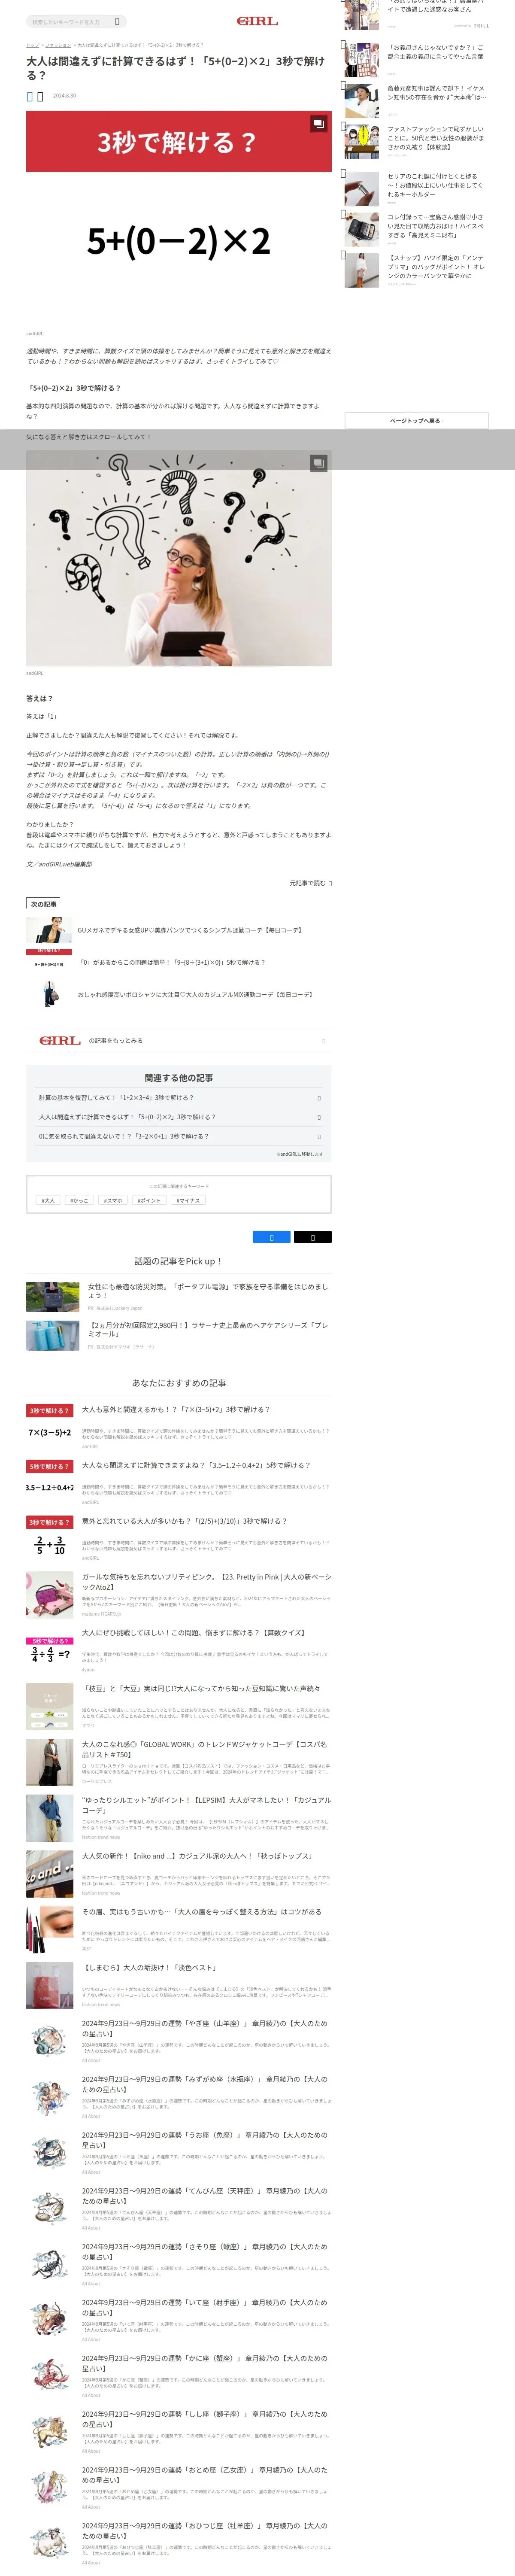Select the #かっこ keyword tag

pos(79,1200)
